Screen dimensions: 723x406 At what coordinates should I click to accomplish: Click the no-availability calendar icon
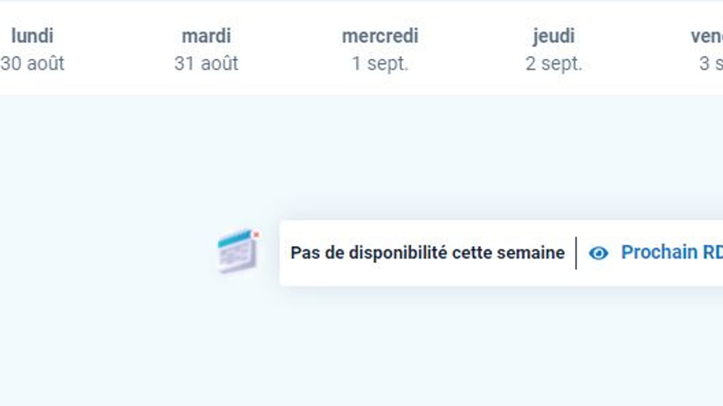[237, 252]
